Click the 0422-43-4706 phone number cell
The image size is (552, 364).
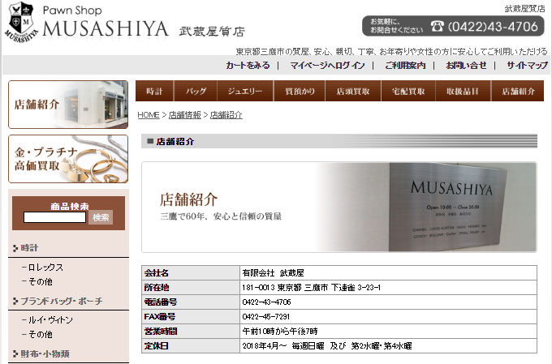(x=388, y=302)
